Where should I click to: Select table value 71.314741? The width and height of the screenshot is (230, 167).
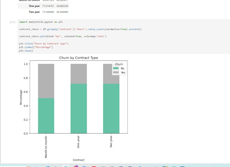click(x=48, y=6)
